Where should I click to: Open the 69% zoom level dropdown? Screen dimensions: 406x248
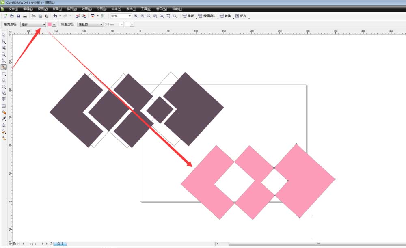click(x=130, y=16)
